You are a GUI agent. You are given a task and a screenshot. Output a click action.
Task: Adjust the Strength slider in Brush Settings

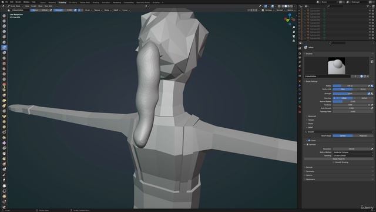click(350, 94)
